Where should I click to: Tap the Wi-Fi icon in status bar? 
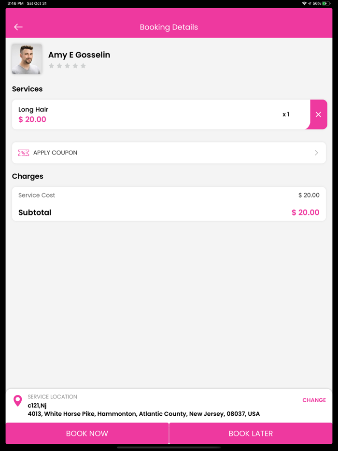pos(304,3)
